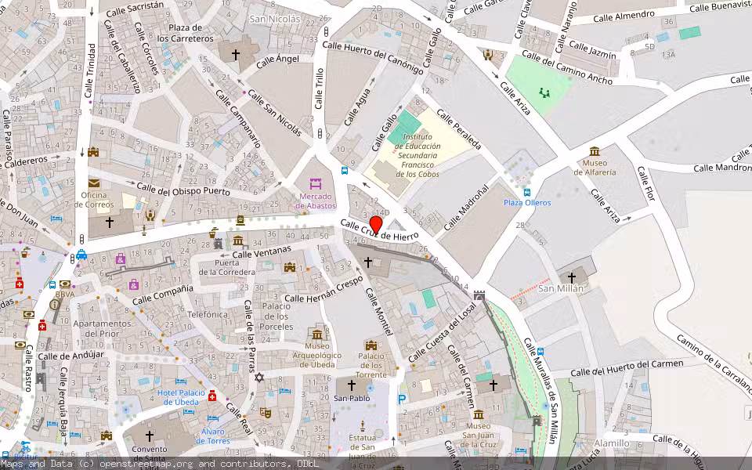Image resolution: width=752 pixels, height=470 pixels.
Task: Select the pharmacy cross beside Hotel Palacio
Action: point(212,396)
